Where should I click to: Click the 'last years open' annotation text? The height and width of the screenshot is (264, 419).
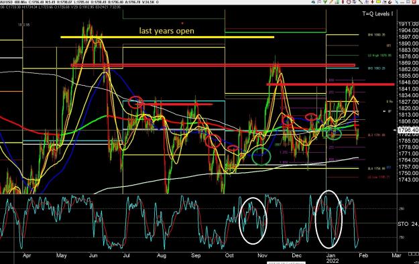(x=166, y=31)
